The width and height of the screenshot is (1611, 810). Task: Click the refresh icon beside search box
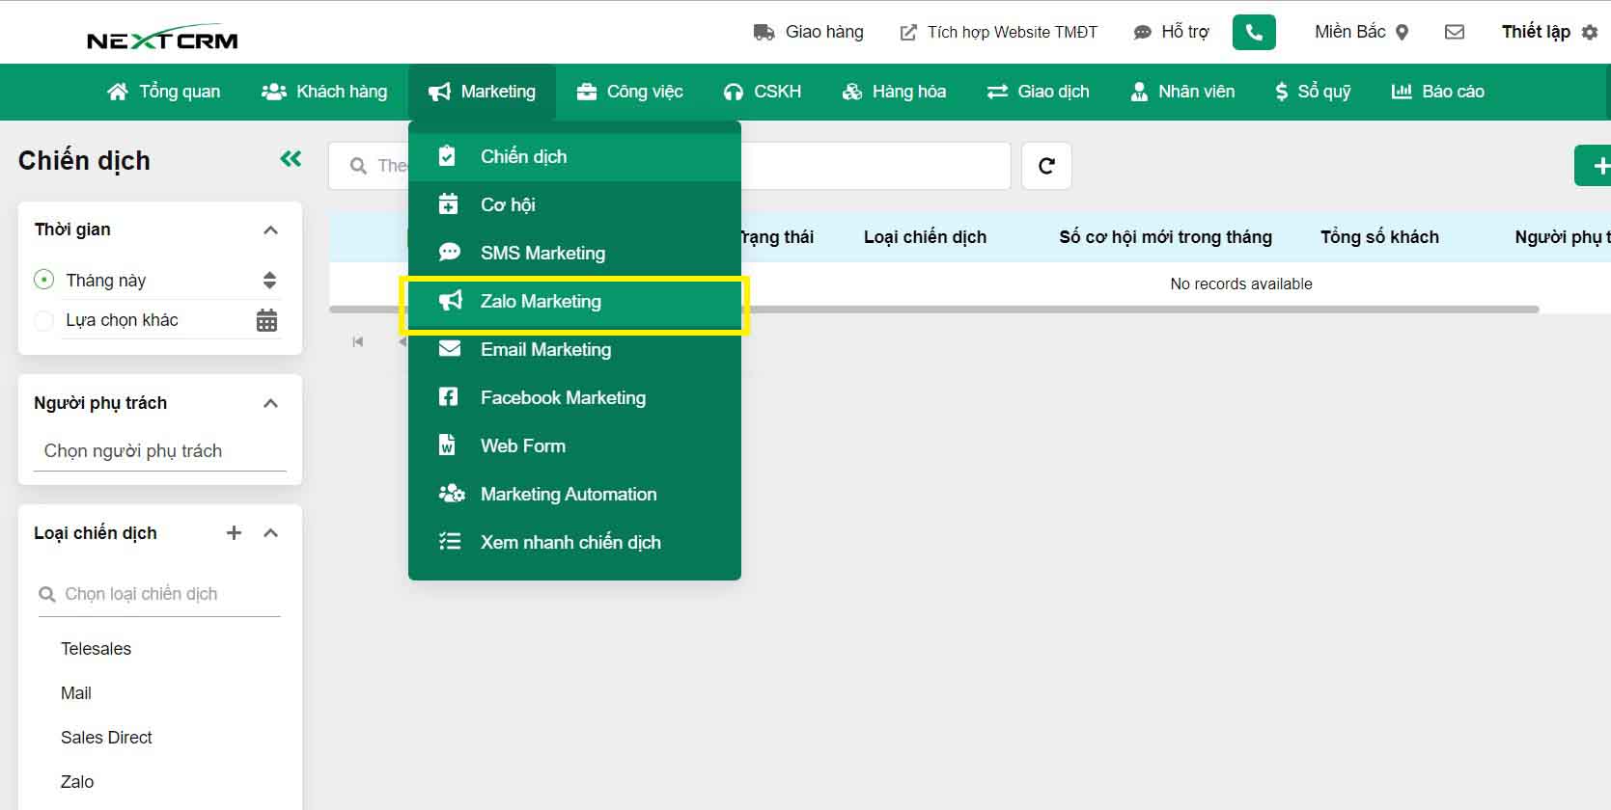click(x=1046, y=166)
